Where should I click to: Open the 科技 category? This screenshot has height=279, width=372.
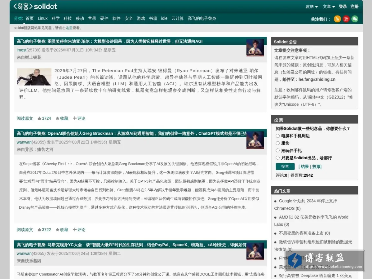click(x=68, y=18)
